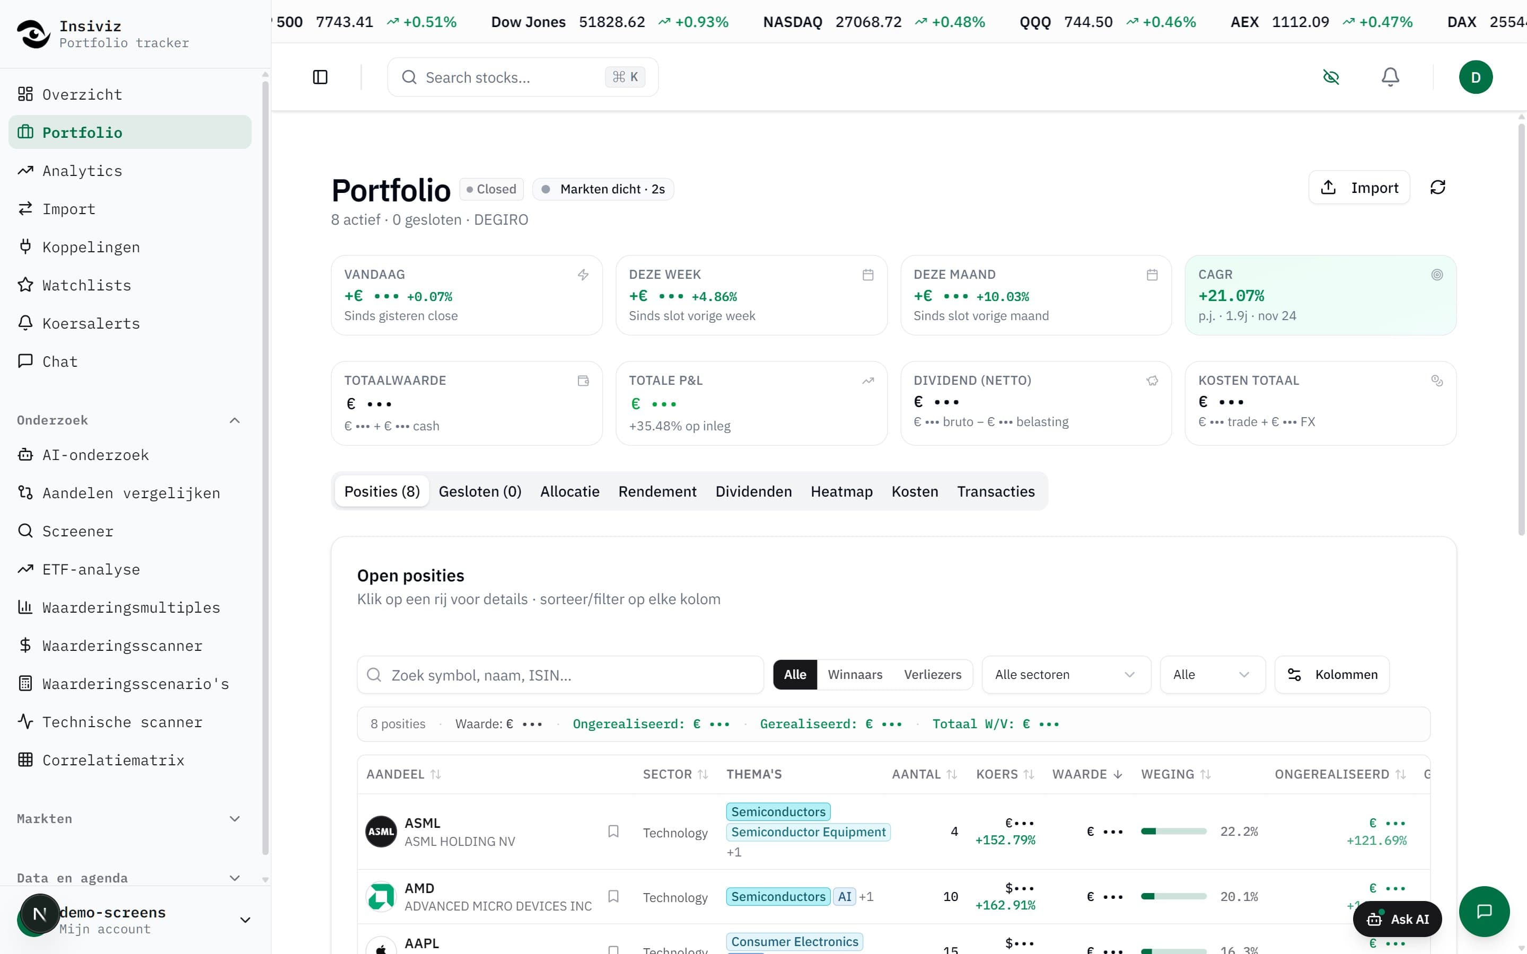Click piggy bank icon on Dividend card
This screenshot has height=954, width=1527.
1152,381
